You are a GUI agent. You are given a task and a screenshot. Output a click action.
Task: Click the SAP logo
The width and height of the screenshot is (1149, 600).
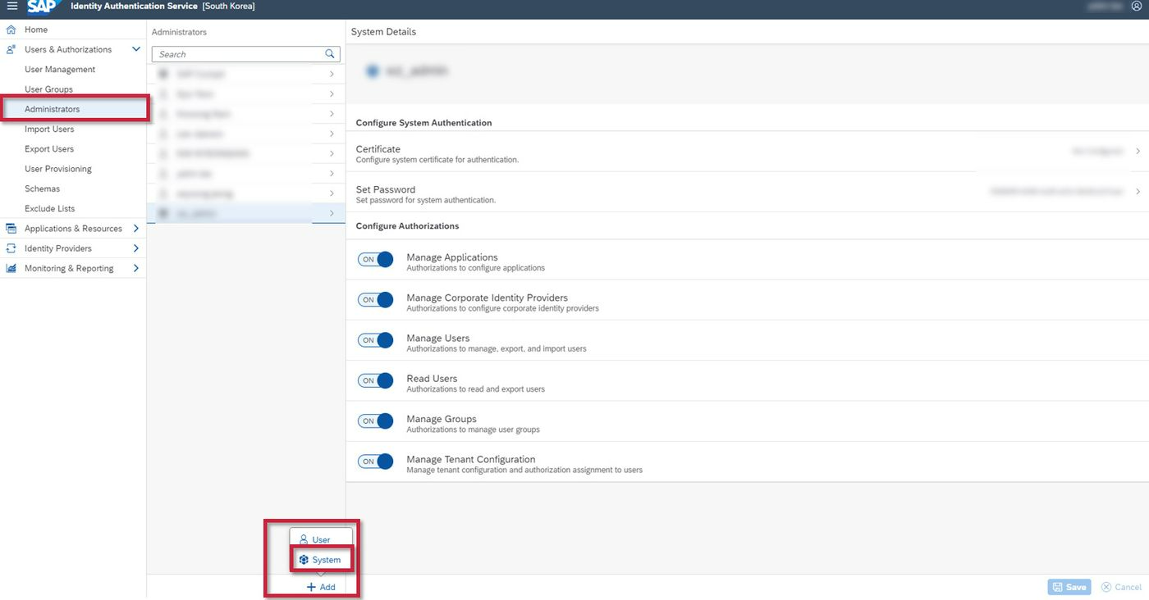pos(42,7)
